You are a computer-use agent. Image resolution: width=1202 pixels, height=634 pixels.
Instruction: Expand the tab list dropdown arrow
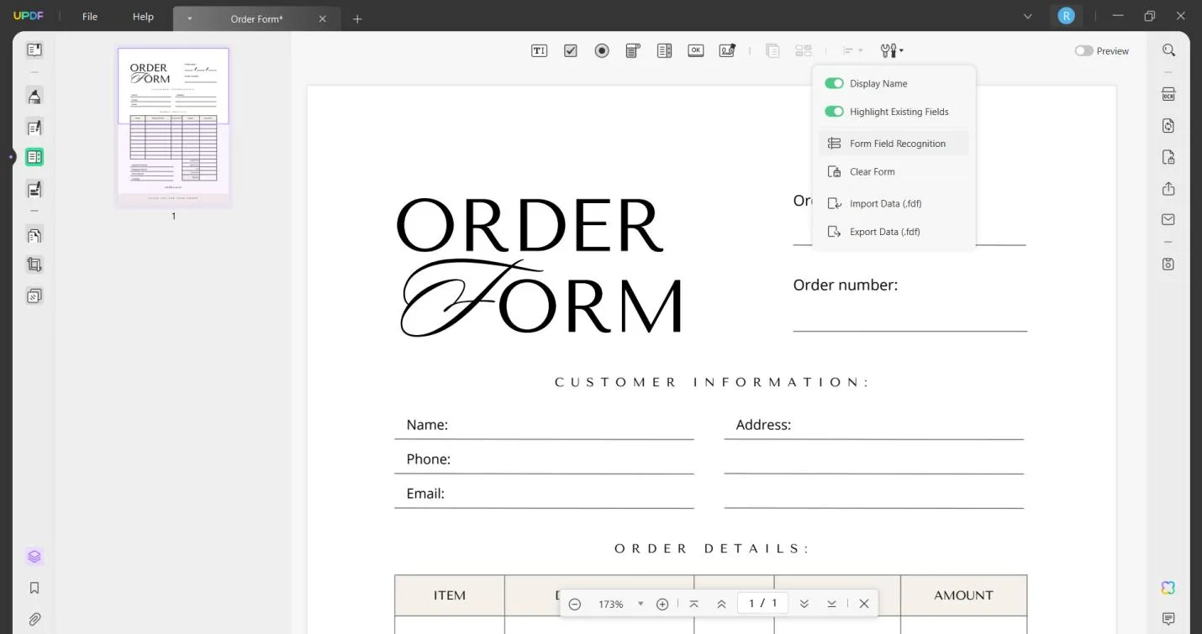pyautogui.click(x=1028, y=16)
